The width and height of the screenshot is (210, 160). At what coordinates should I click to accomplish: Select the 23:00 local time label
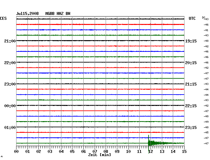point(10,84)
